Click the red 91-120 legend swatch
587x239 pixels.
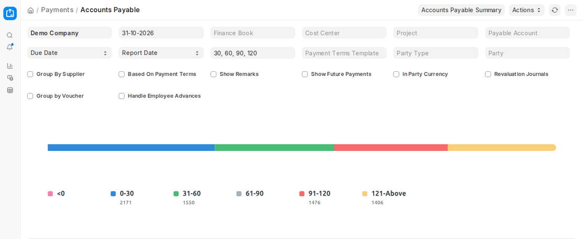click(x=302, y=194)
